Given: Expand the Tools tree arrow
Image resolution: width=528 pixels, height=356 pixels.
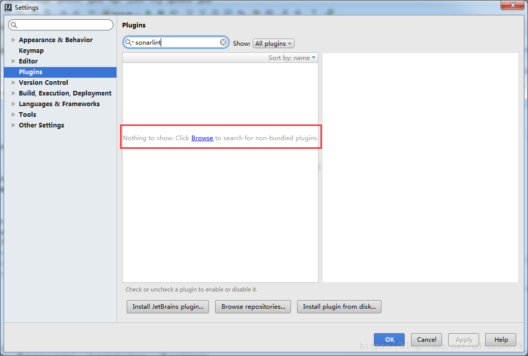Looking at the screenshot, I should [x=13, y=115].
